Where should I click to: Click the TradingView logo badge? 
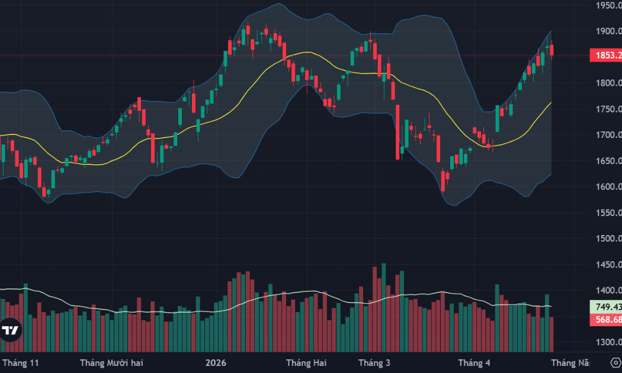coord(10,330)
